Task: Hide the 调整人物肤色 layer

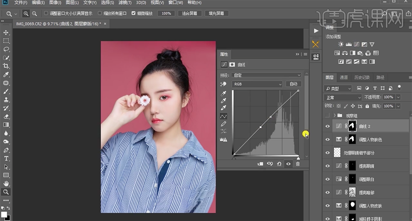Action: click(x=328, y=140)
